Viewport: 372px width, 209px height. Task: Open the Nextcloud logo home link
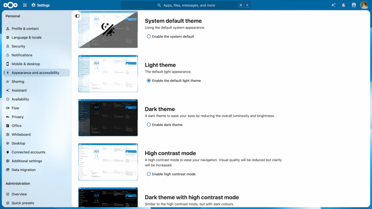pyautogui.click(x=11, y=5)
